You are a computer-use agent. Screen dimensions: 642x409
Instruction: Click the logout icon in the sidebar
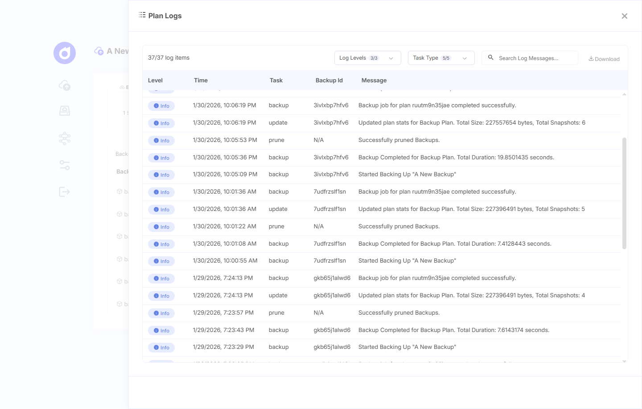tap(65, 192)
